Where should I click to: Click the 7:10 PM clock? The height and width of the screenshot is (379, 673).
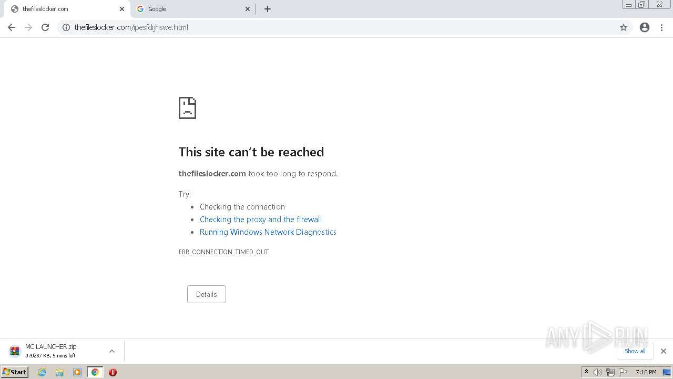(x=646, y=372)
